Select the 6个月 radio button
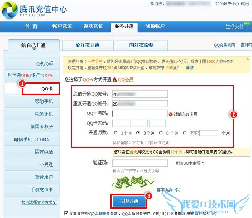This screenshot has height=218, width=252. [x=160, y=133]
